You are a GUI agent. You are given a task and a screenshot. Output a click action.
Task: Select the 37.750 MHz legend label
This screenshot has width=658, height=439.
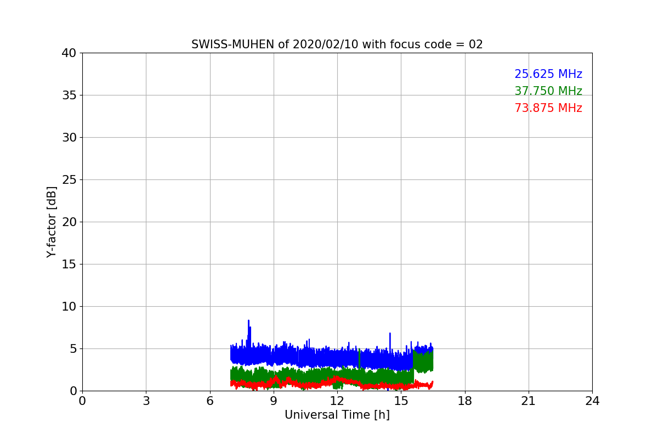548,91
